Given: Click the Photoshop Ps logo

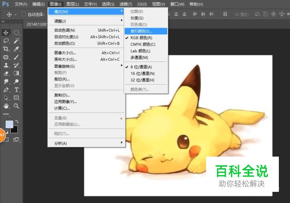Looking at the screenshot, I should click(5, 4).
